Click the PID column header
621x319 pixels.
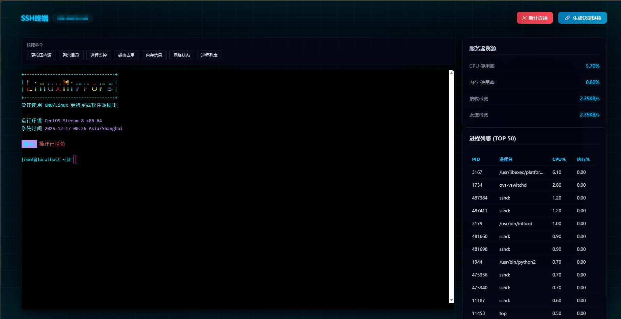pos(476,159)
